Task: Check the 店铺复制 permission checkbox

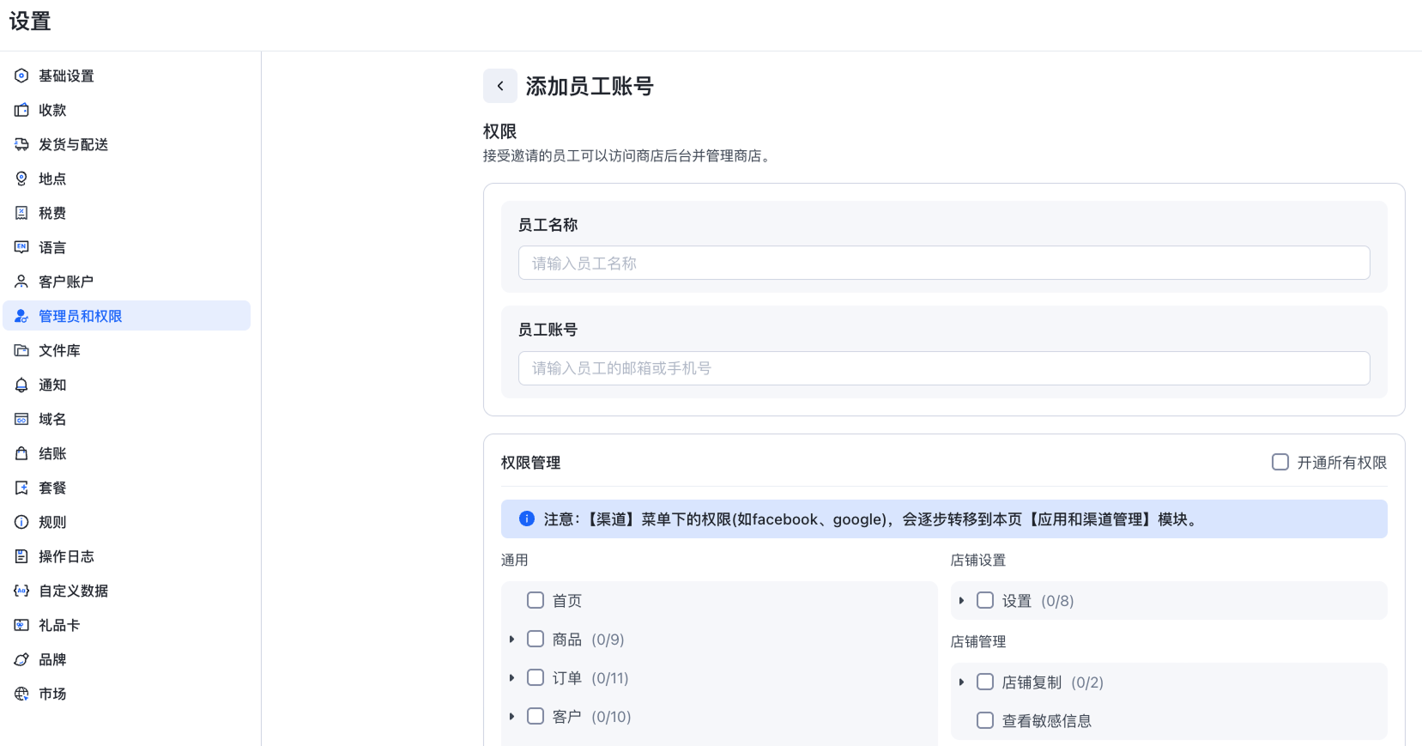Action: 985,682
